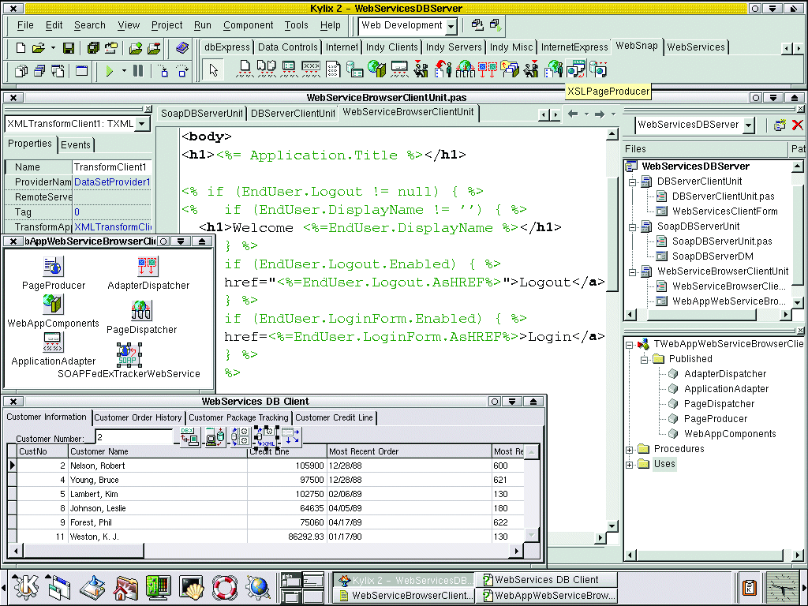Image resolution: width=808 pixels, height=606 pixels.
Task: Click the customer grid's horizontal scrollbar thumb
Action: point(84,551)
